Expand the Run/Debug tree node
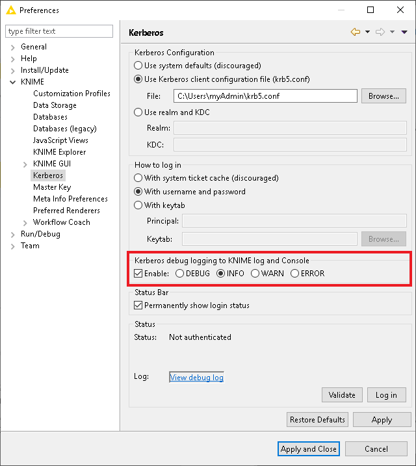Screen dimensions: 416x466 tap(12, 235)
